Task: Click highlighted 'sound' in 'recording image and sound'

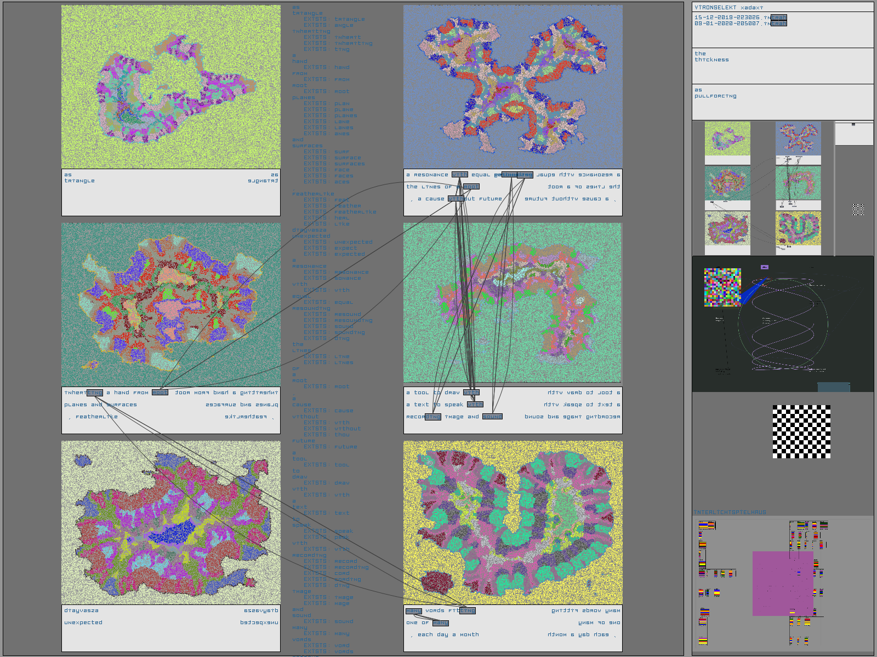Action: coord(492,417)
